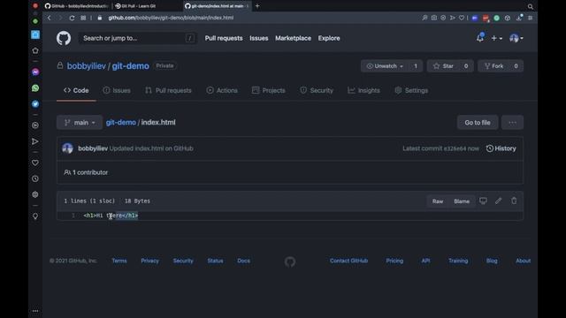Image resolution: width=566 pixels, height=318 pixels.
Task: Switch to the repository Security tab
Action: 317,90
